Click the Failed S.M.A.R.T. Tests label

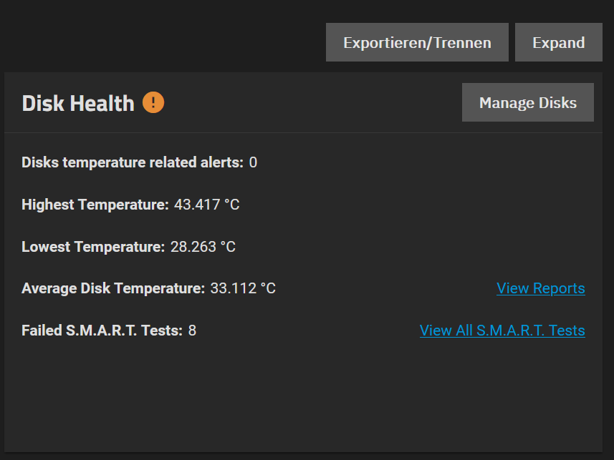(x=102, y=331)
